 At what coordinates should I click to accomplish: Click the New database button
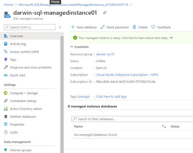84,27
